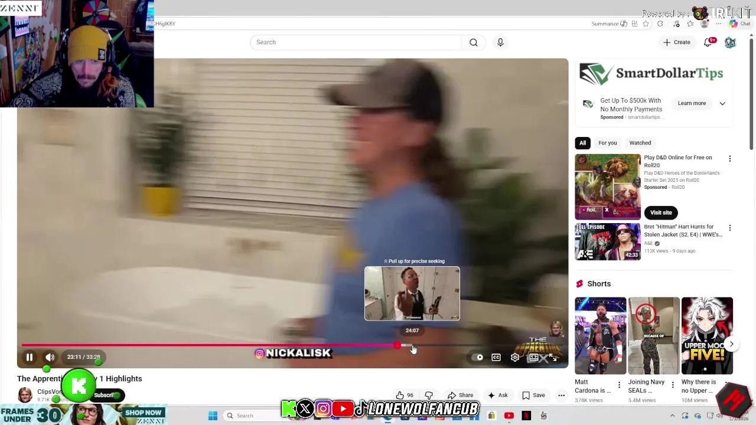Click the YouTube search magnifier button

click(x=474, y=42)
